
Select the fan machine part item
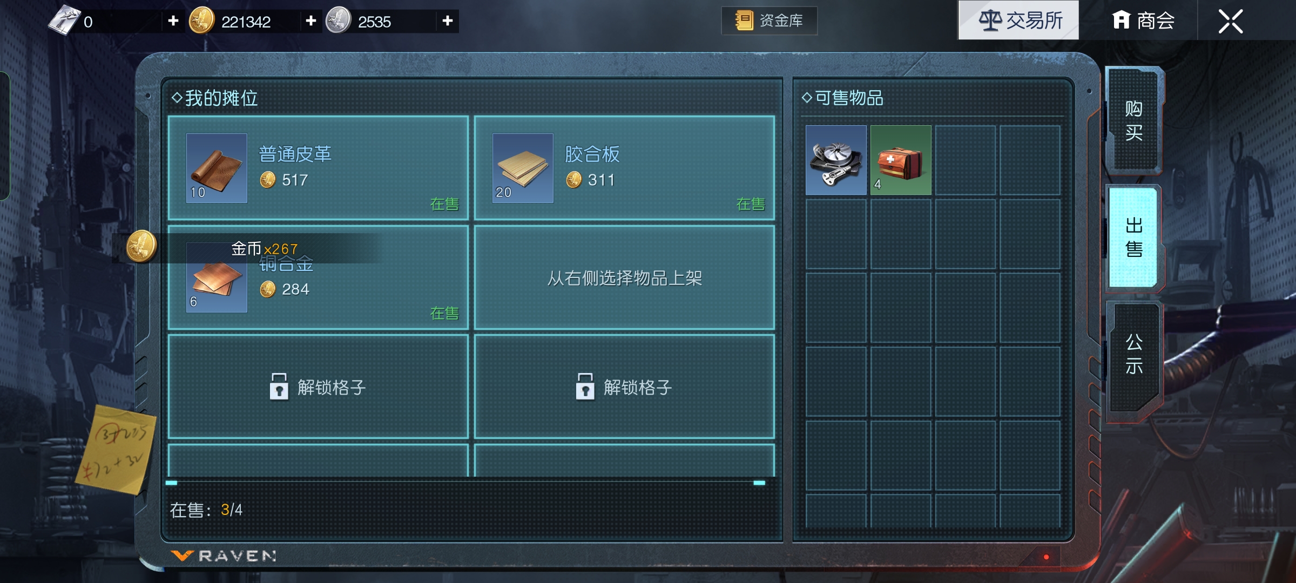pos(836,160)
